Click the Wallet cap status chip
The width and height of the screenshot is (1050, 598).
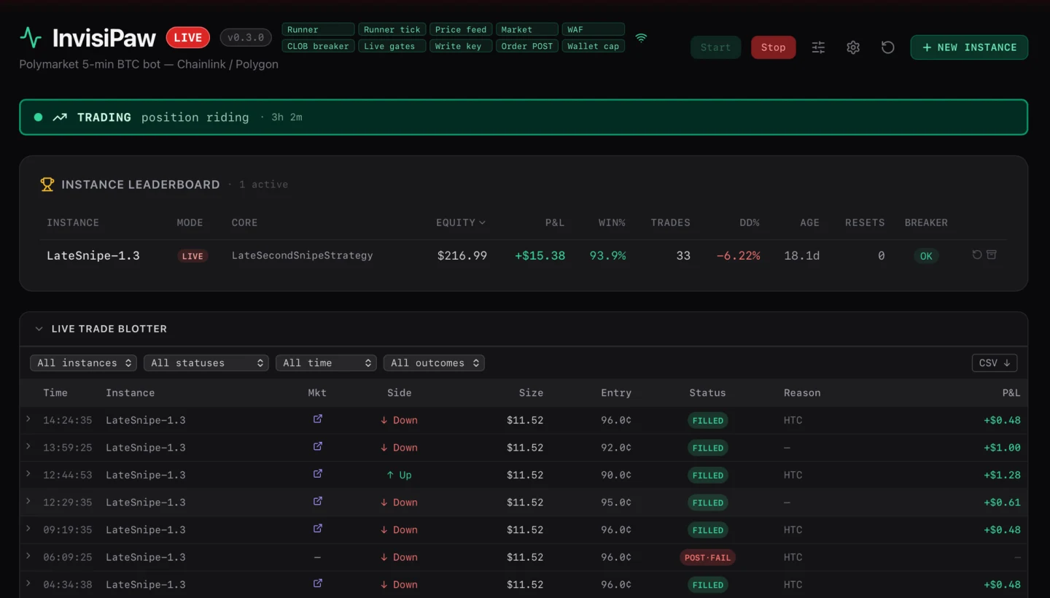[594, 46]
